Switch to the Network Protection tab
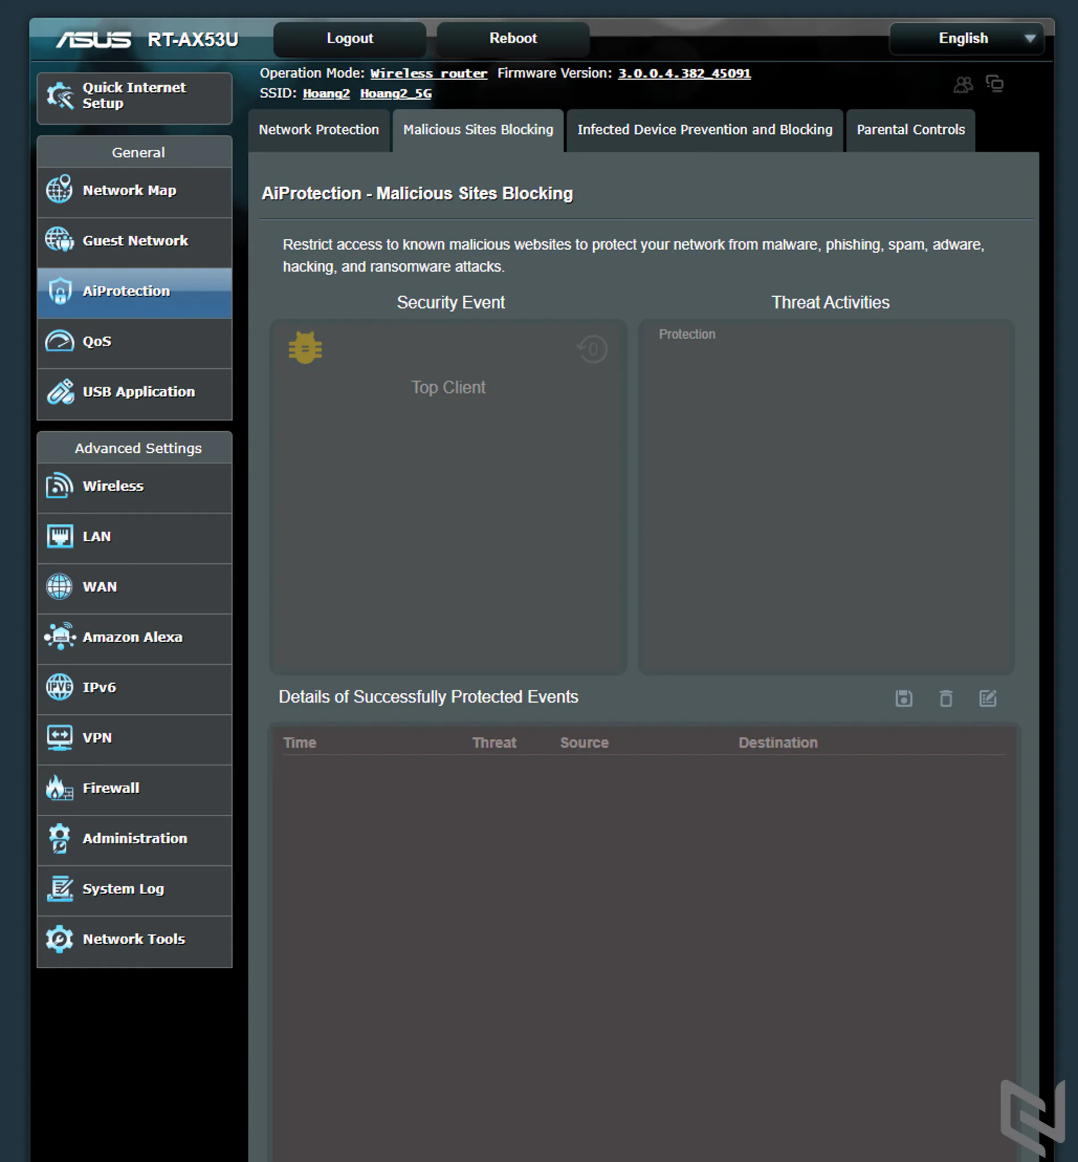Image resolution: width=1078 pixels, height=1162 pixels. pyautogui.click(x=319, y=129)
